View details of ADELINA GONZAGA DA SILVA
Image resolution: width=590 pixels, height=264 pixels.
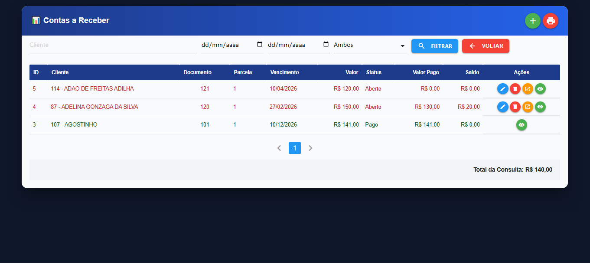coord(540,107)
